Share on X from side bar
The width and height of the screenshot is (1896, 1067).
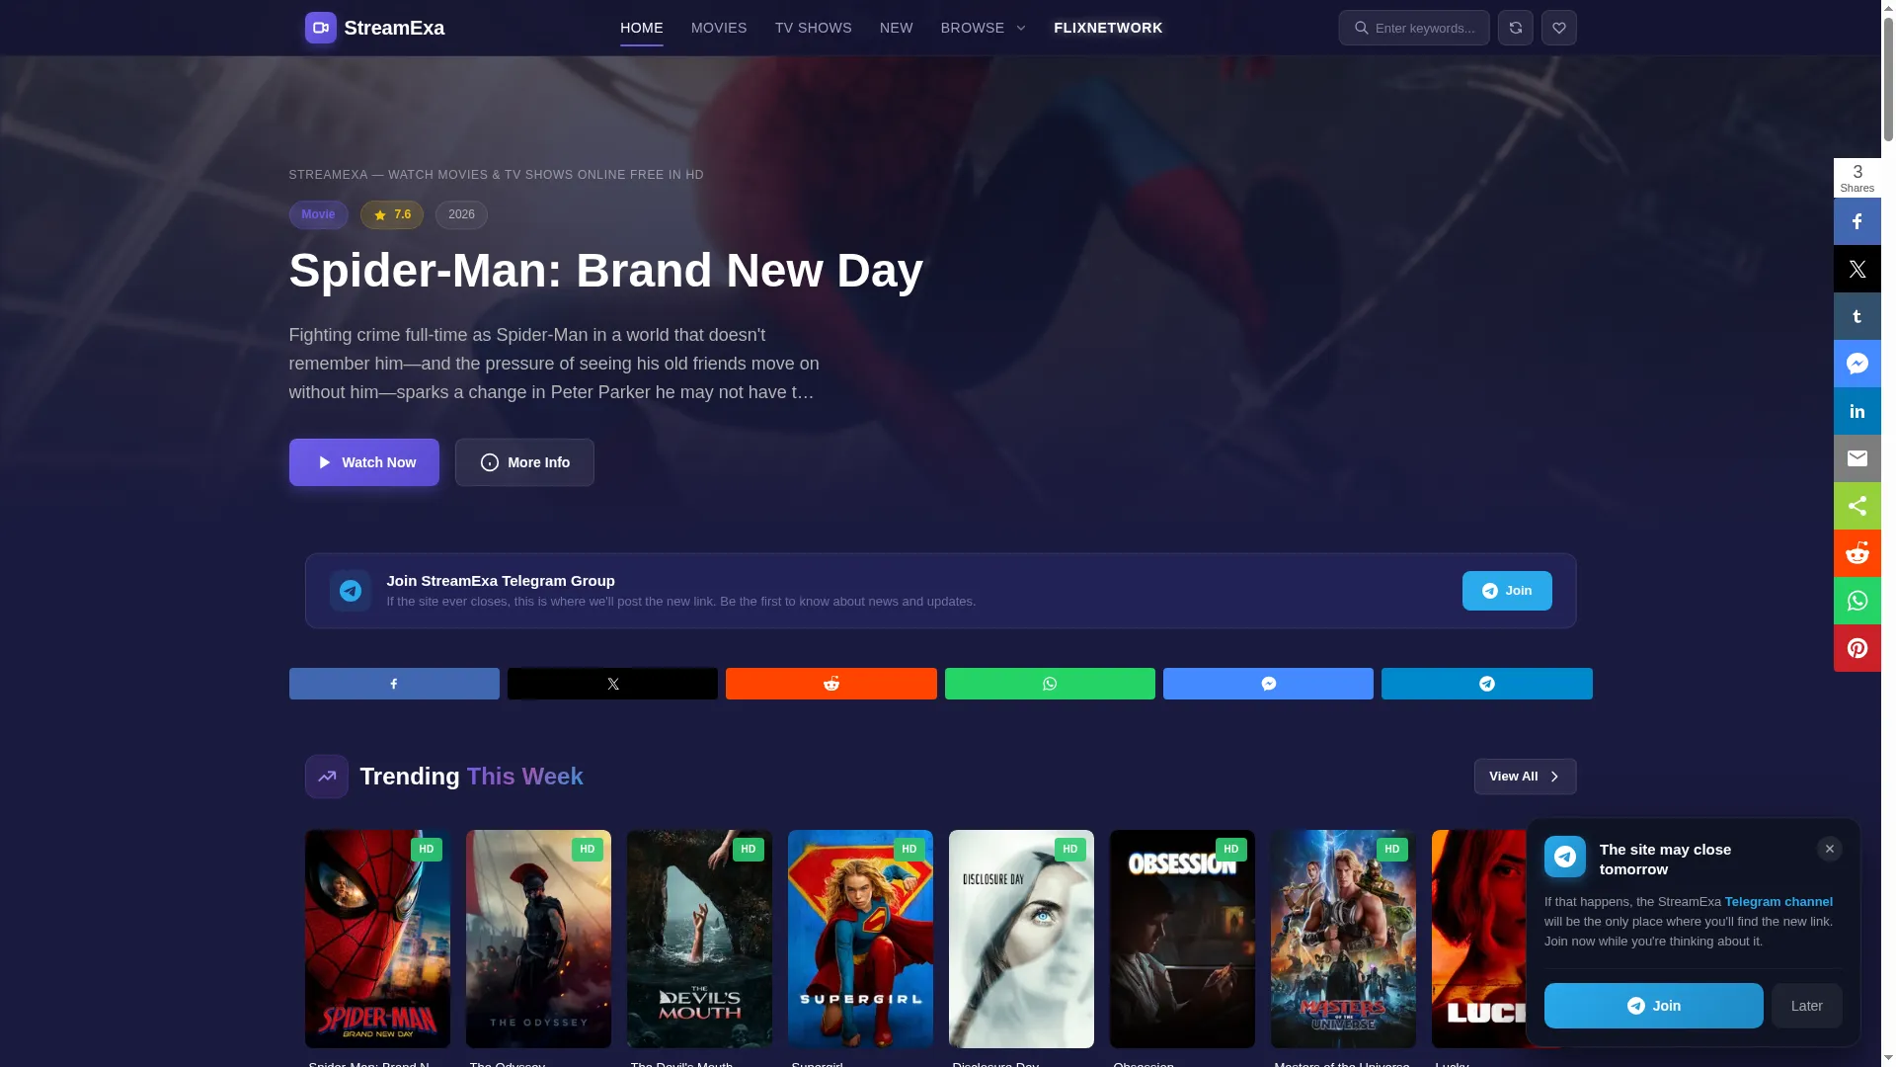[x=1857, y=269]
